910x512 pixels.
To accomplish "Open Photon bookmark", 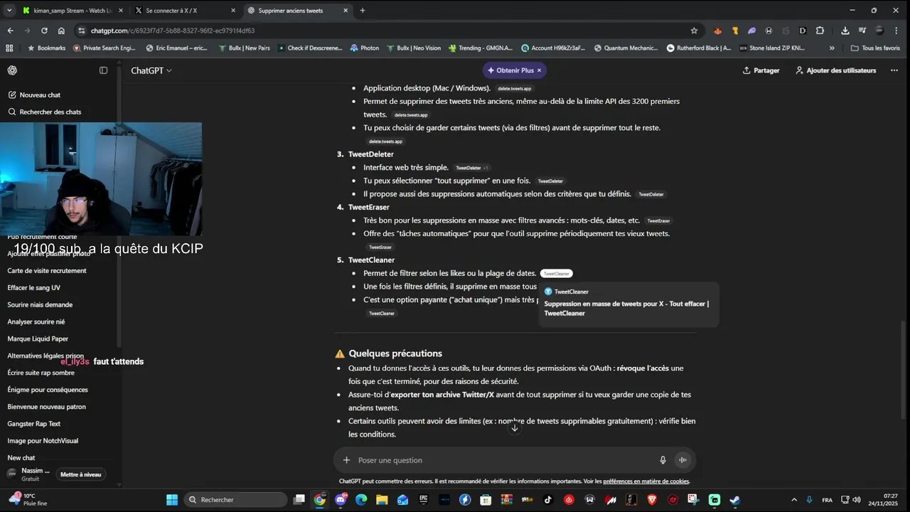I will point(364,48).
